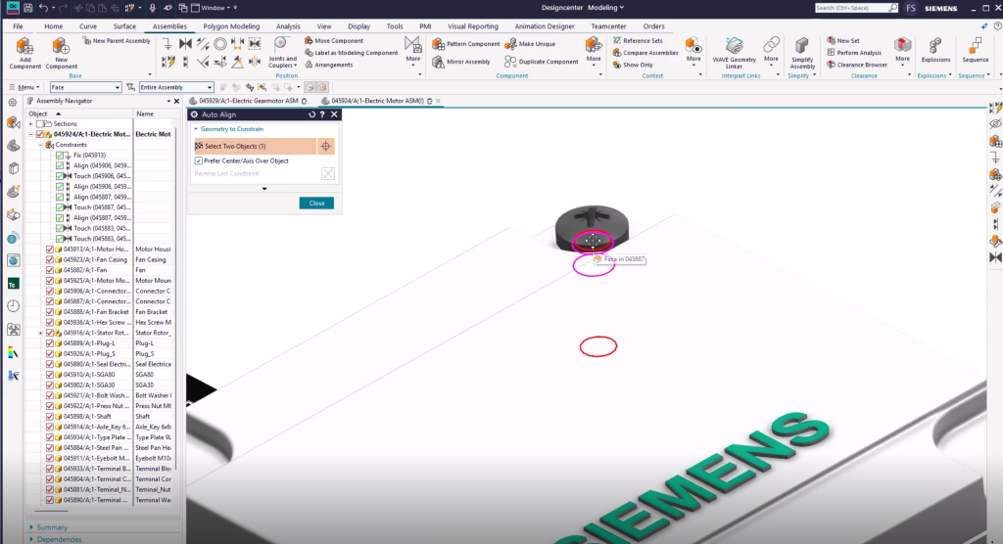Click New Set in Clearance group

click(x=843, y=41)
